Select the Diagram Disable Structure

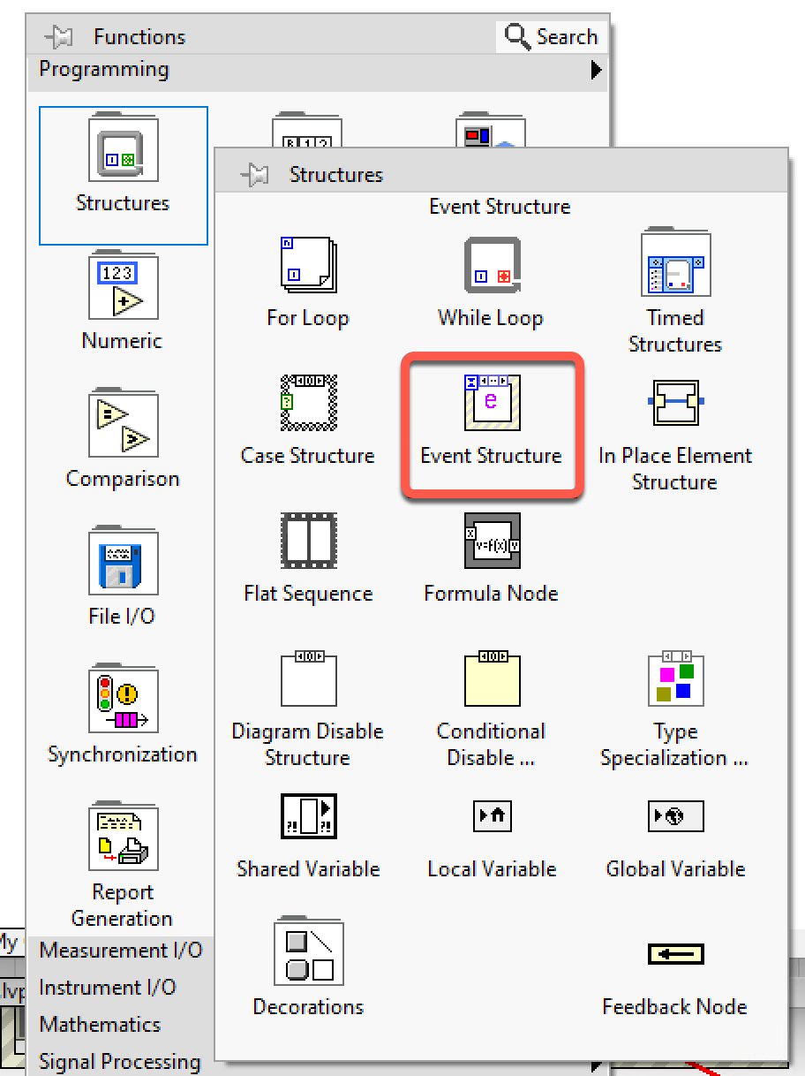coord(307,678)
